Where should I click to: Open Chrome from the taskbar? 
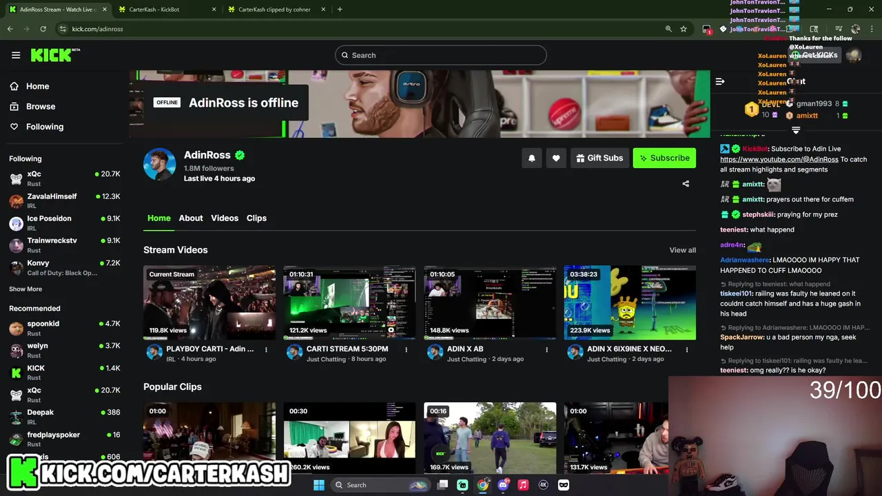pos(483,485)
